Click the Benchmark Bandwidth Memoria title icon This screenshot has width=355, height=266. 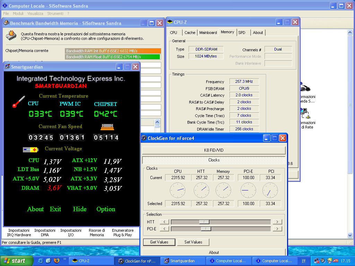click(x=6, y=23)
